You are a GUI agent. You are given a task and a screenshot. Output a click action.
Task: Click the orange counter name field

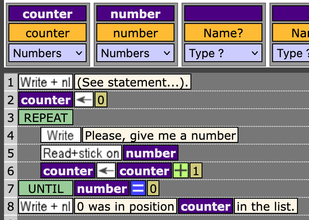[x=48, y=33]
